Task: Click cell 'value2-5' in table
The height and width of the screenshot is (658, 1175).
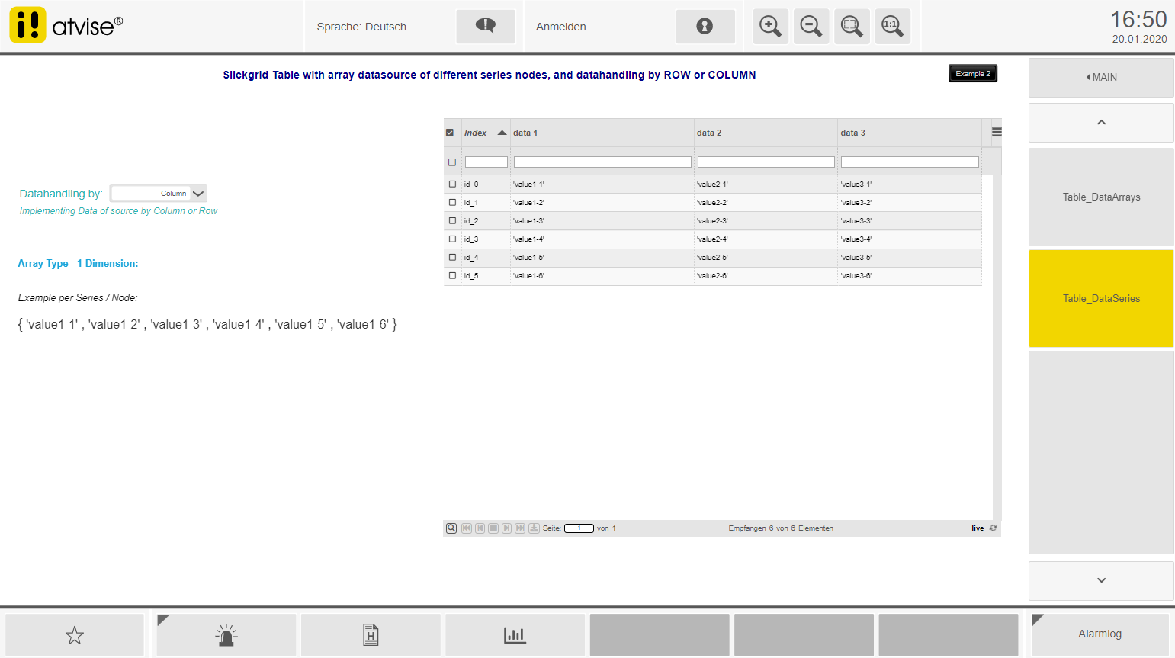Action: tap(766, 258)
